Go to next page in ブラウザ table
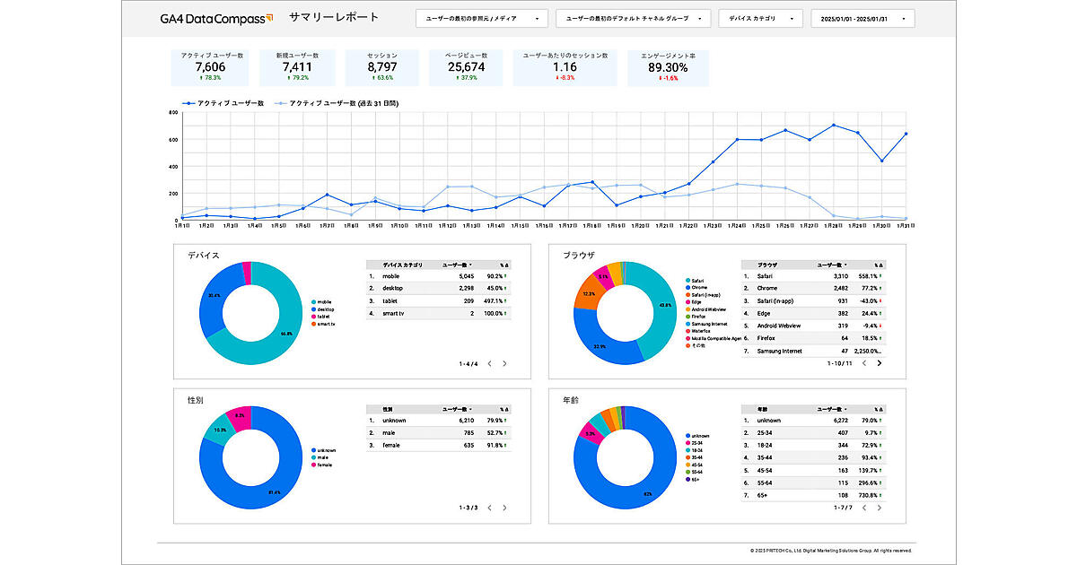 (x=879, y=363)
